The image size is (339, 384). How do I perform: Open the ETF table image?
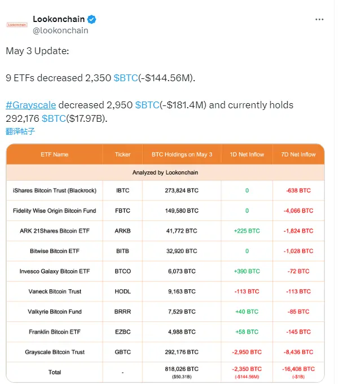tap(165, 263)
